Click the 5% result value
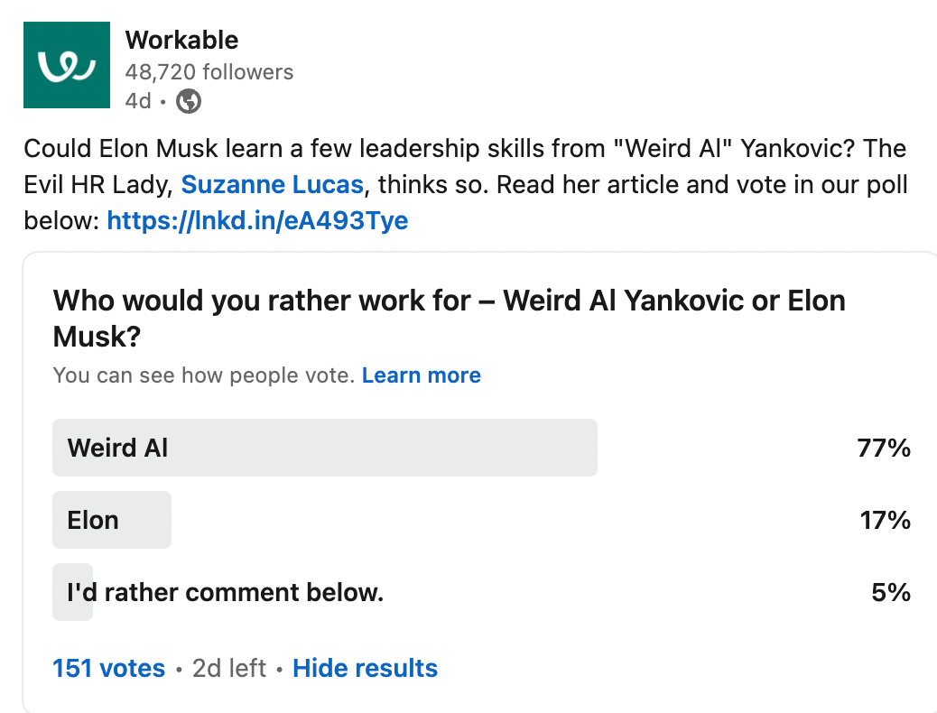 click(891, 592)
